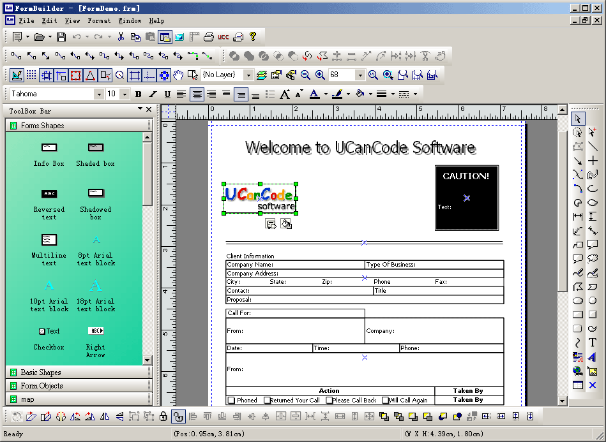This screenshot has width=606, height=442.
Task: Toggle bold formatting
Action: click(x=138, y=94)
